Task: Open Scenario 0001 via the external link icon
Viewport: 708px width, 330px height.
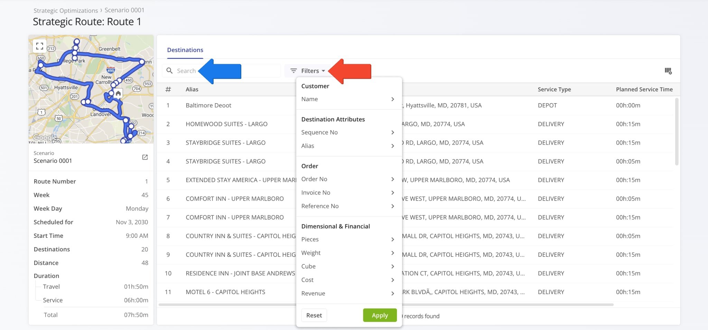Action: (x=145, y=157)
